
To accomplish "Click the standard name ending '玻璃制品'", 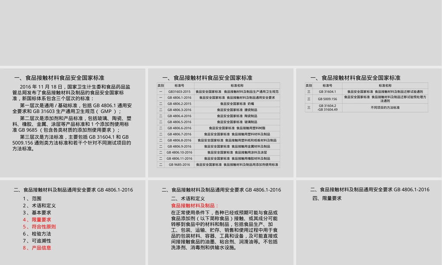I will point(237,122).
